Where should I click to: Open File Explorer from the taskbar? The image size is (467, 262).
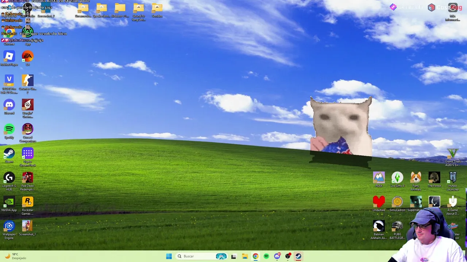(x=244, y=256)
